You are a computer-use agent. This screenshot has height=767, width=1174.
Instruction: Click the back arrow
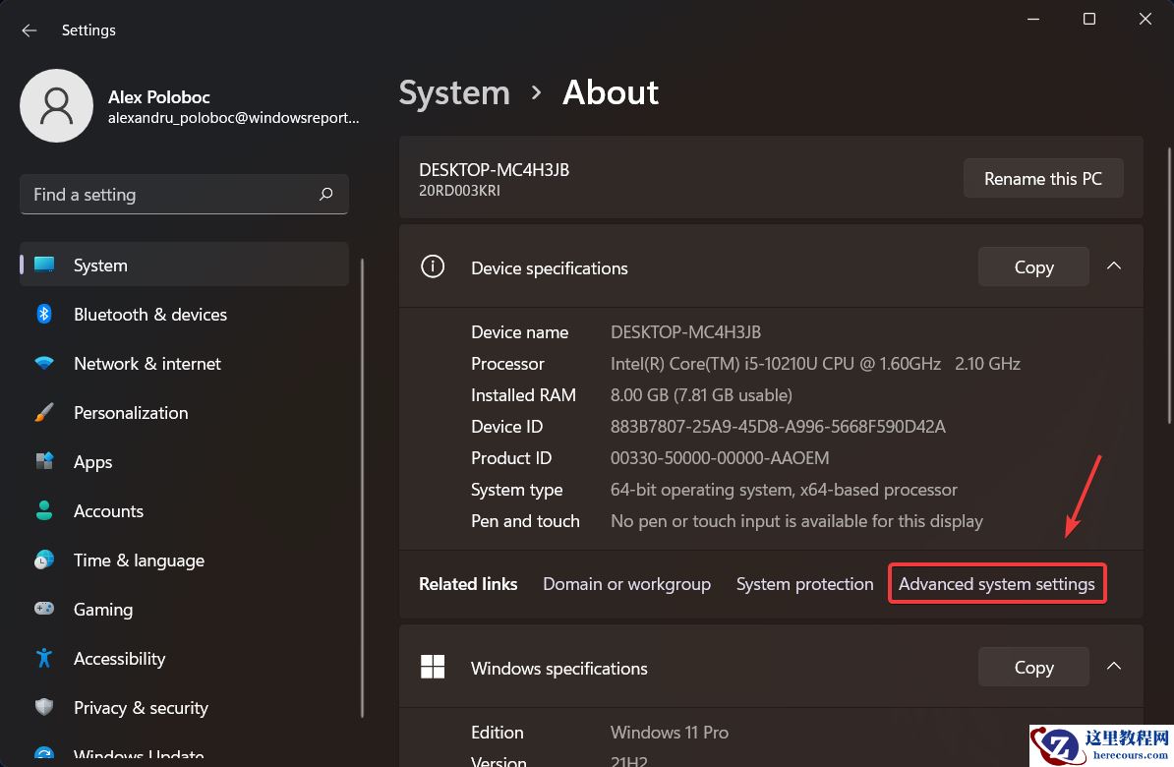pyautogui.click(x=29, y=30)
